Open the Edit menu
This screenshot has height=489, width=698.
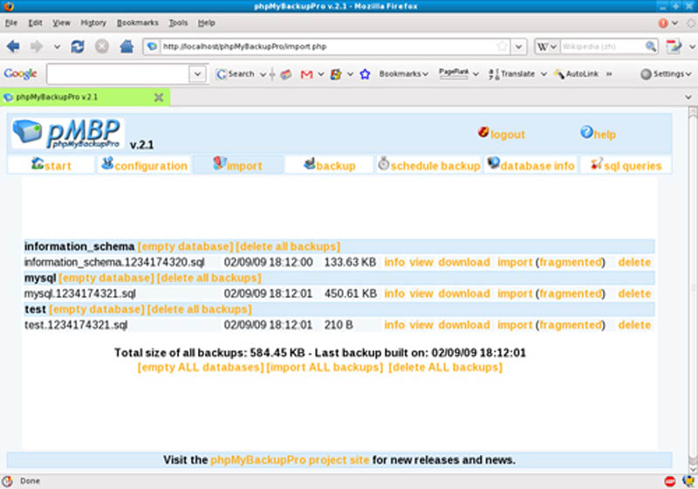pos(35,23)
